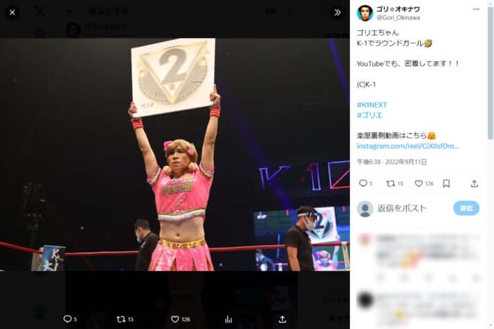Screen dimensions: 494x329
Task: Open the instagram.com reel link
Action: point(408,146)
